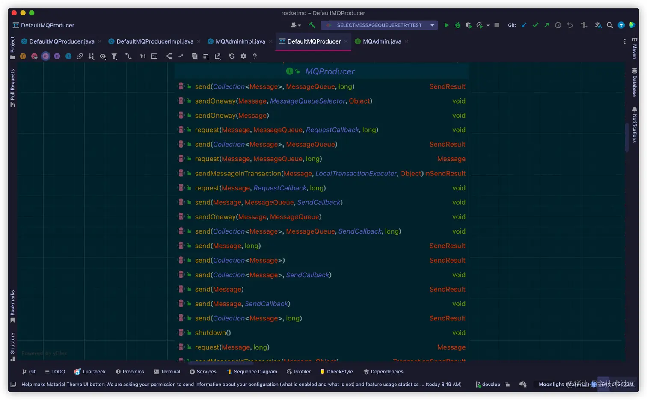Push commits with green Git arrow
This screenshot has height=400, width=647.
[x=547, y=25]
